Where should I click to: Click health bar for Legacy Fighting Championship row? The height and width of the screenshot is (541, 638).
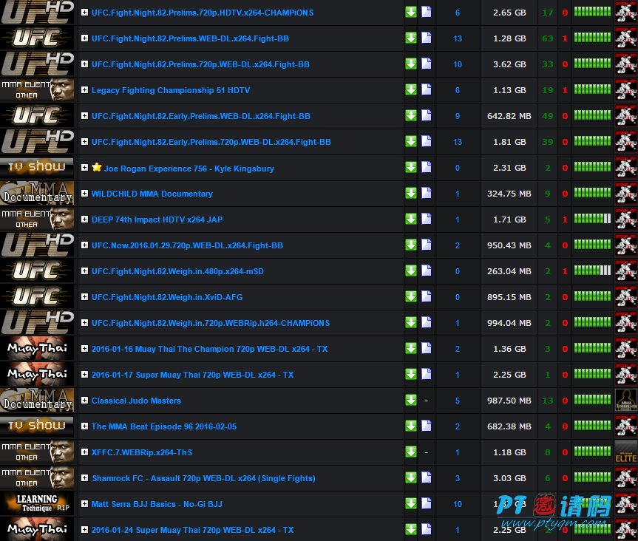pos(592,89)
